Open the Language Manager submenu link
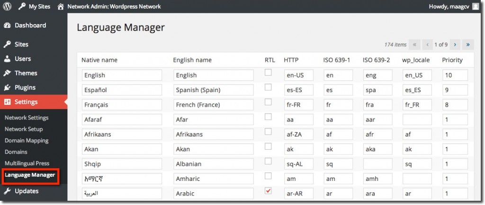Screen dimensions: 485x205 pos(30,175)
